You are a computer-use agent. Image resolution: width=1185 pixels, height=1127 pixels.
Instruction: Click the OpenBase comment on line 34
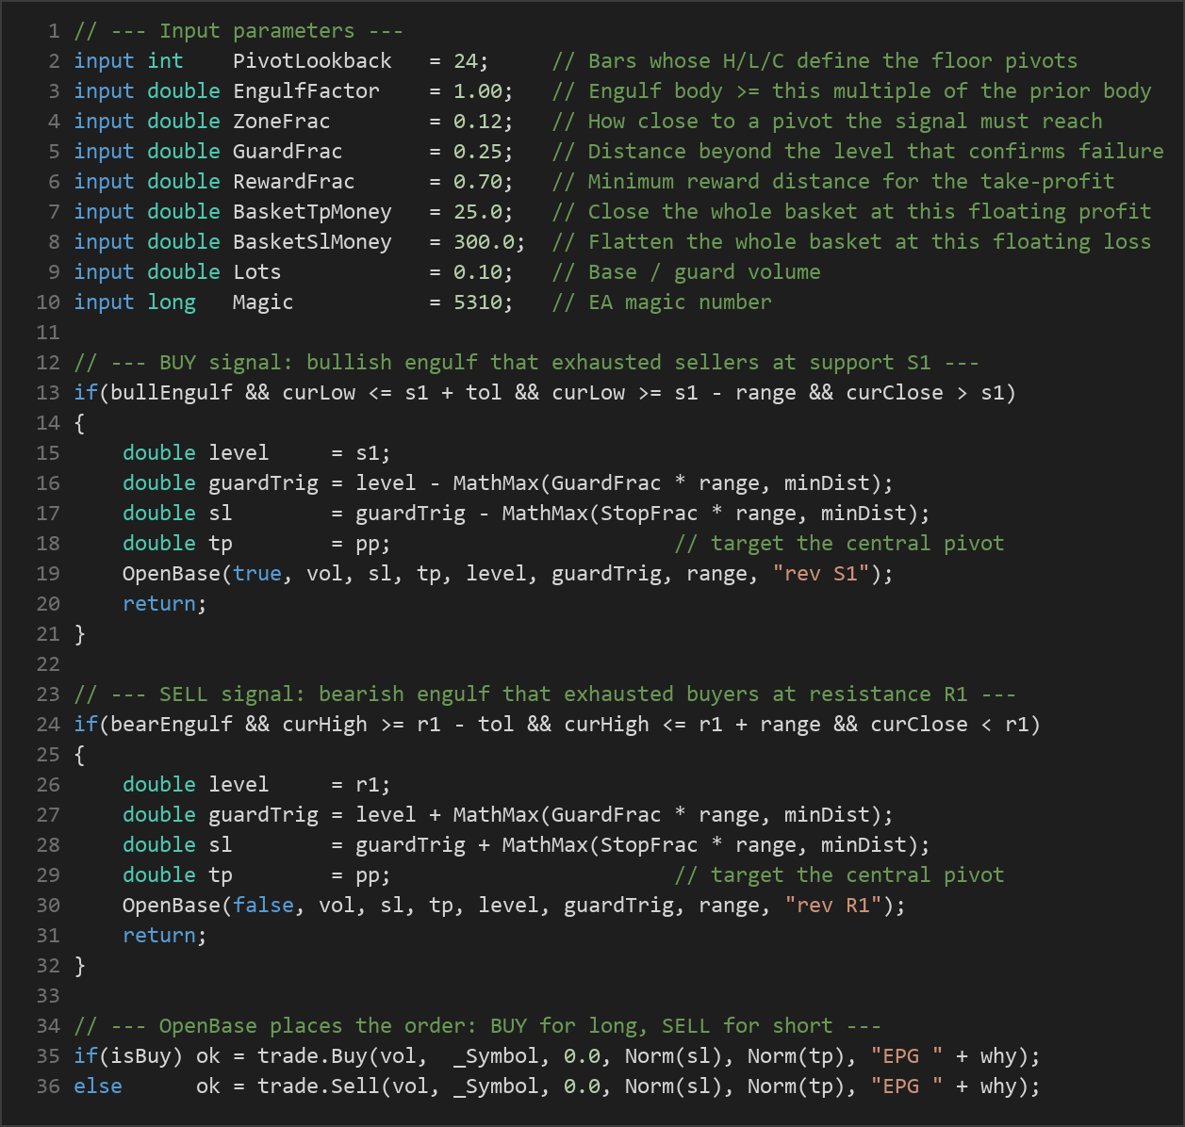[478, 1025]
